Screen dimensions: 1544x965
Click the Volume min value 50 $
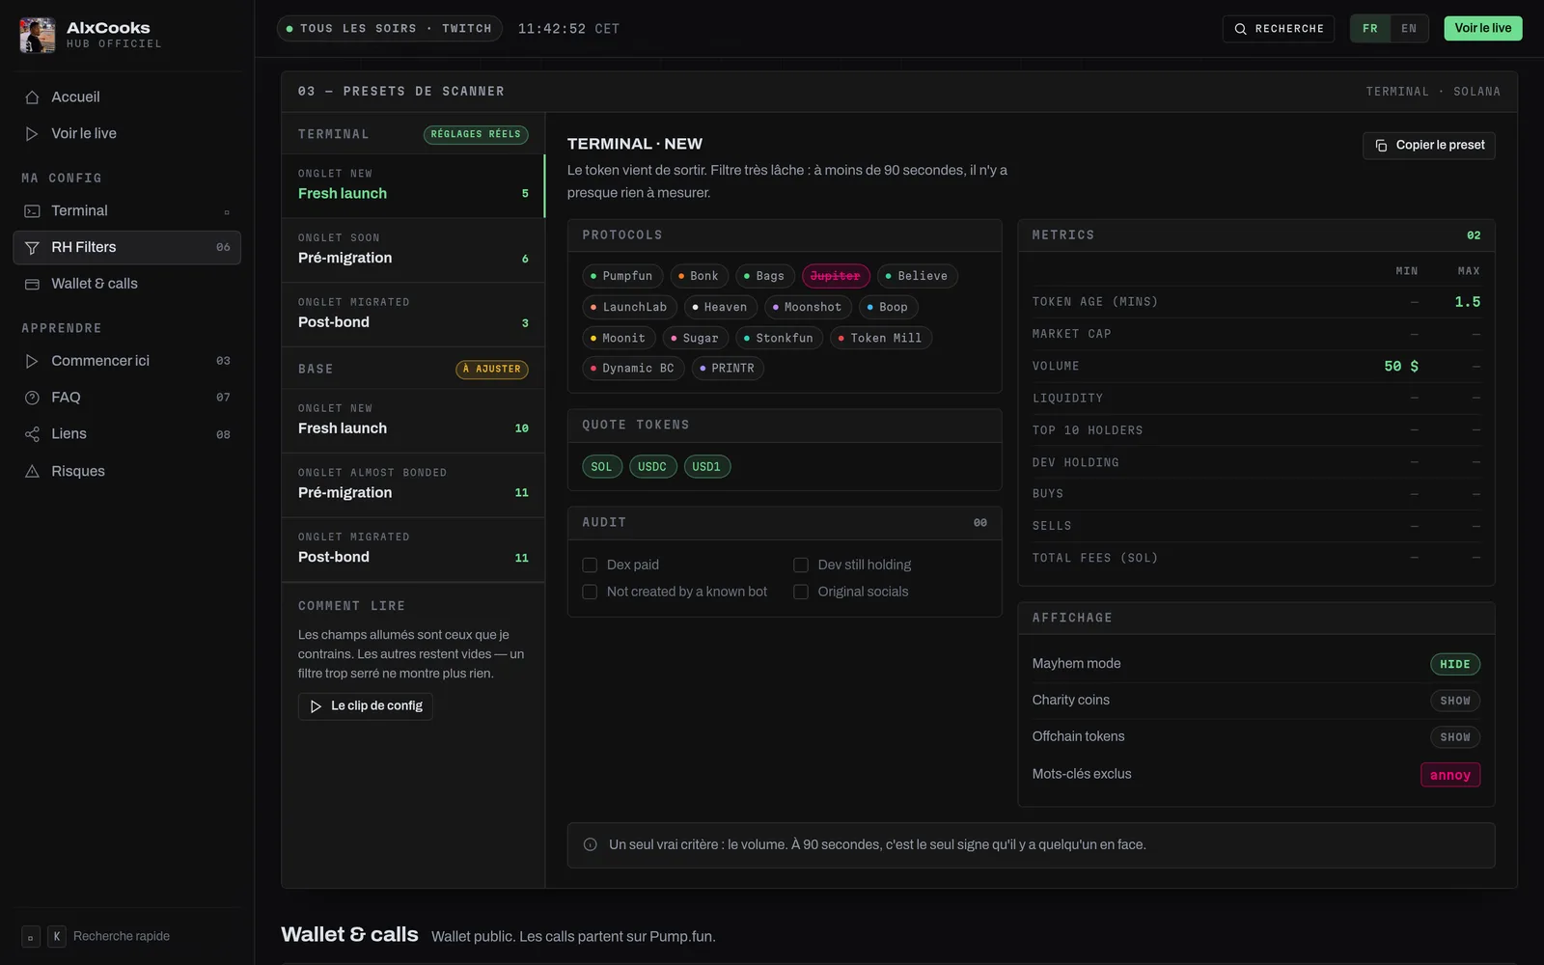coord(1400,367)
